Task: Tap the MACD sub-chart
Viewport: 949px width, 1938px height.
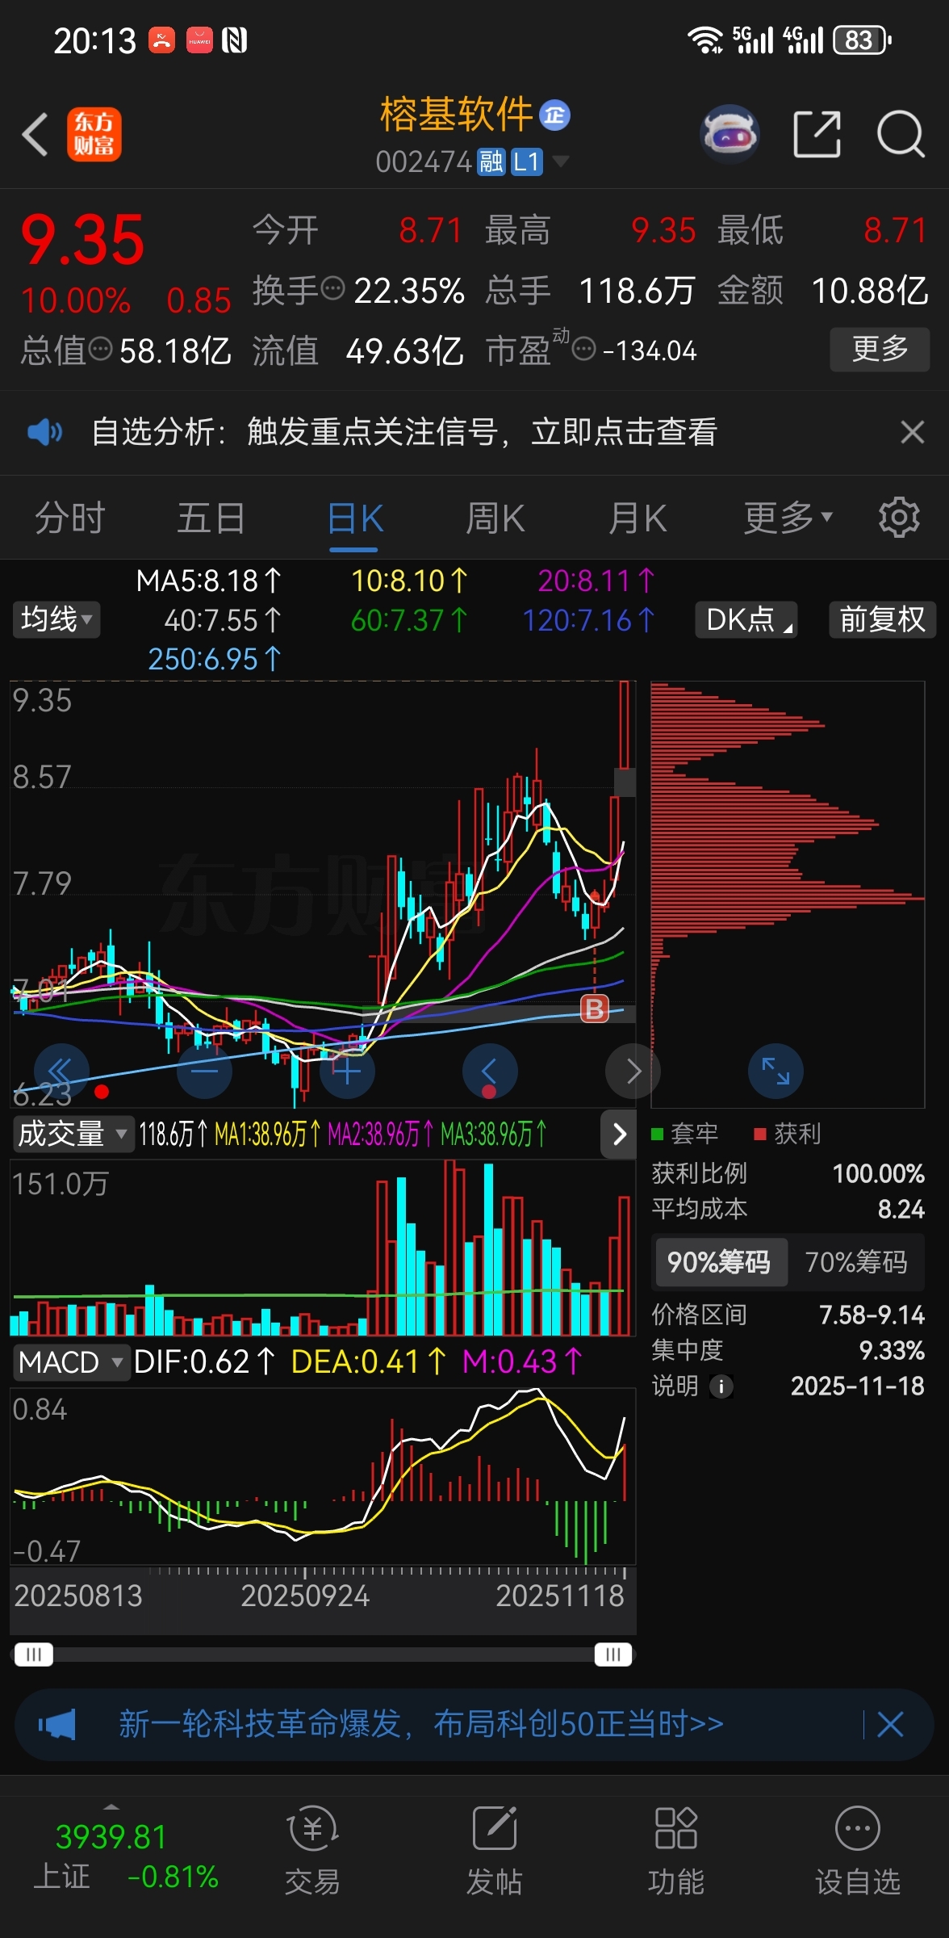Action: 323,1476
